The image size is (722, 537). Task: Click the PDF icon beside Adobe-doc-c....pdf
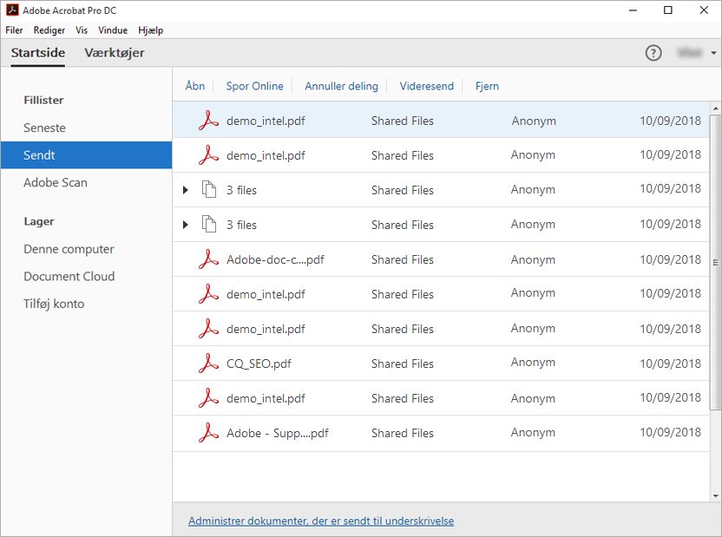pyautogui.click(x=207, y=259)
